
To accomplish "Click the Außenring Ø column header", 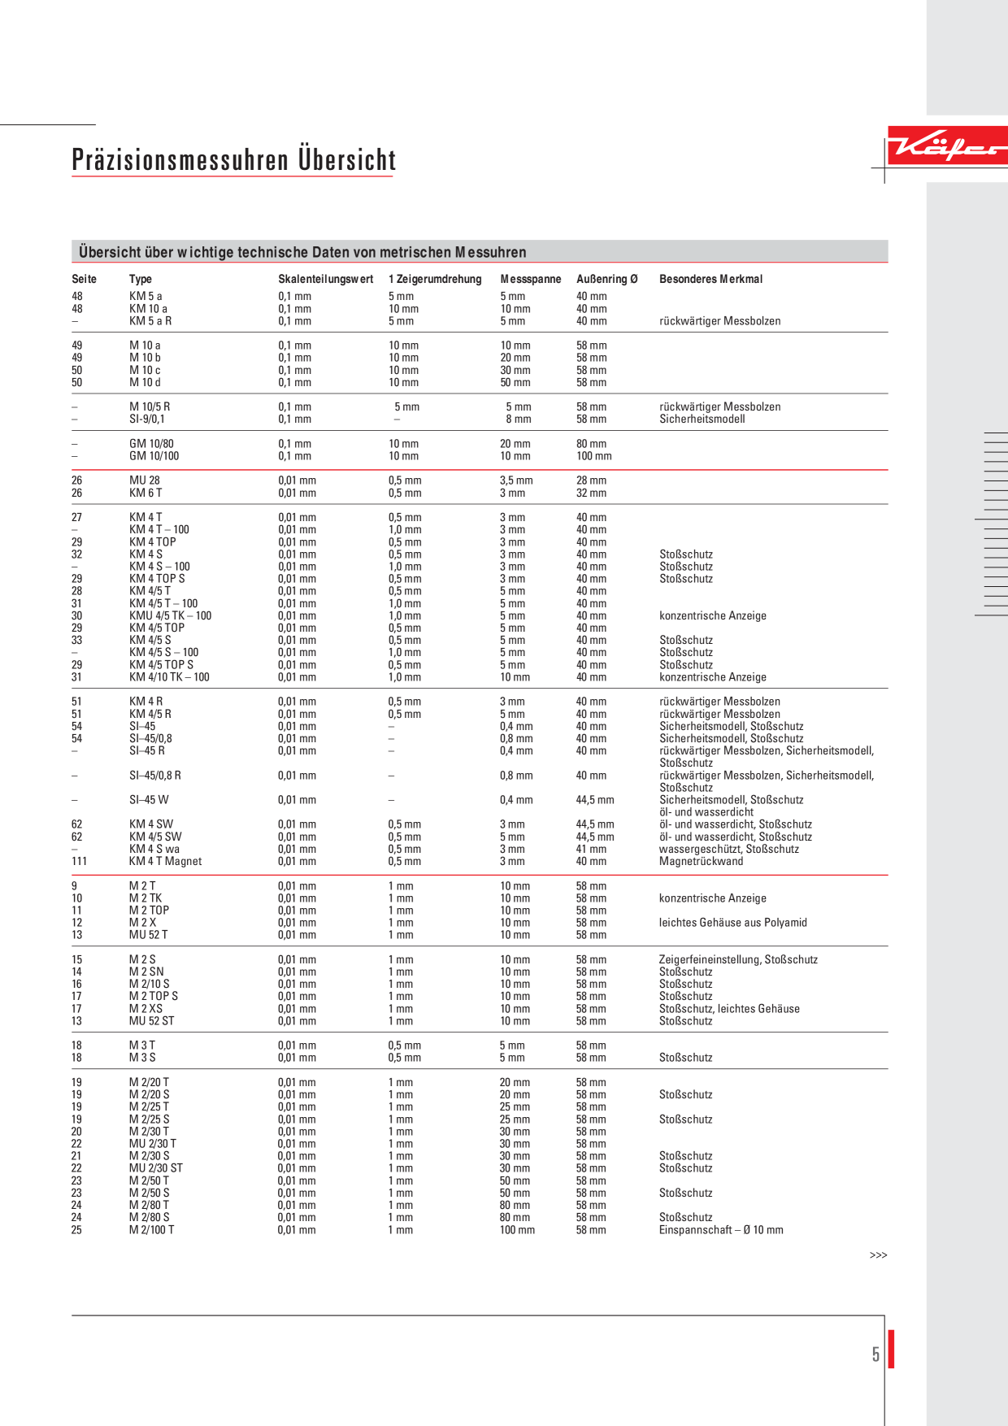I will 607,279.
